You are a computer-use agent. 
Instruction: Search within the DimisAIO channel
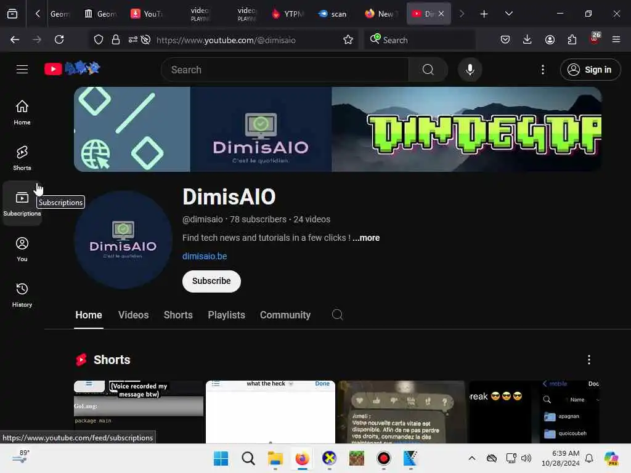coord(337,315)
